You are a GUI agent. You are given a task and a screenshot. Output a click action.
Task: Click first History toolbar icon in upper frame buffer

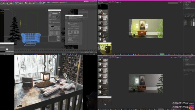tap(98, 2)
